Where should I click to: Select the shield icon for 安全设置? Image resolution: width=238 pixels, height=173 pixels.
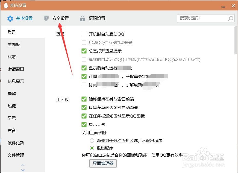coord(46,18)
